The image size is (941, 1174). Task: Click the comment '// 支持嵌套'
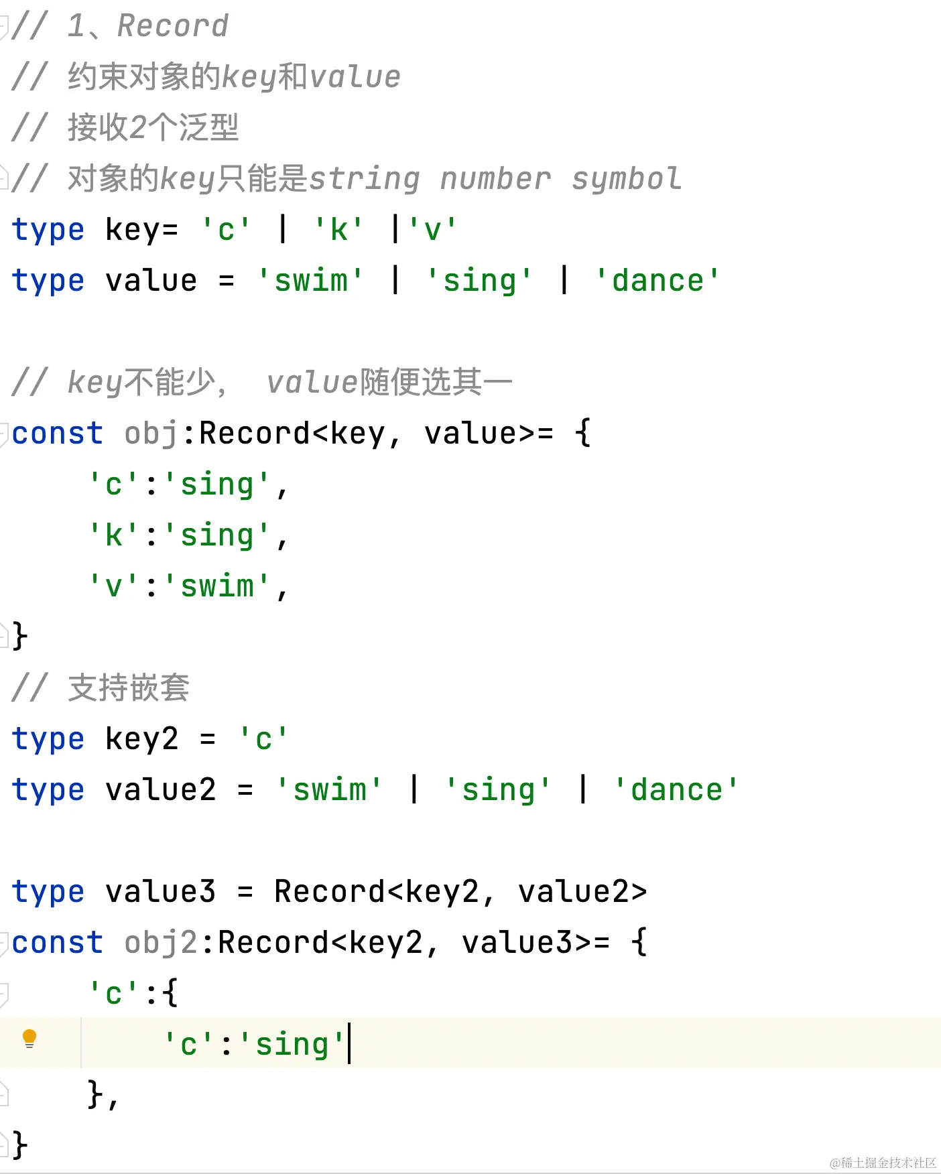click(x=101, y=688)
